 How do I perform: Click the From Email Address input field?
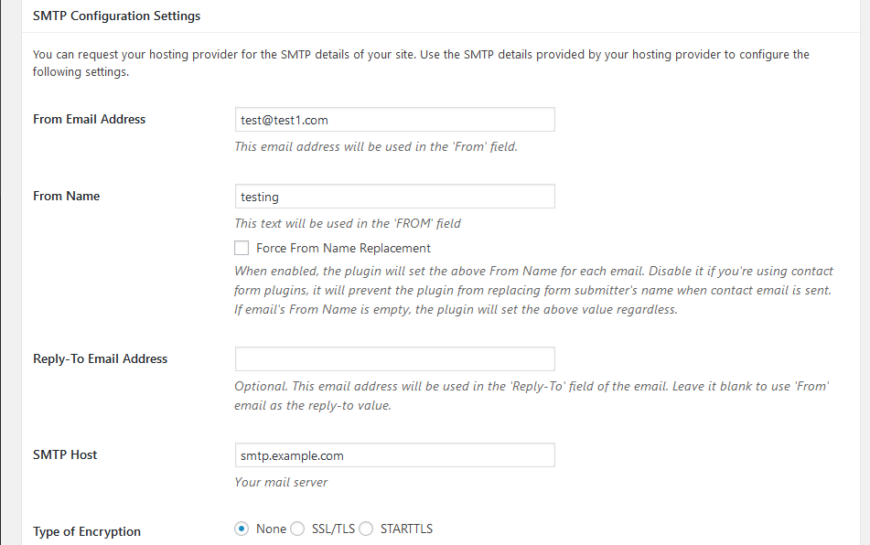pos(394,120)
